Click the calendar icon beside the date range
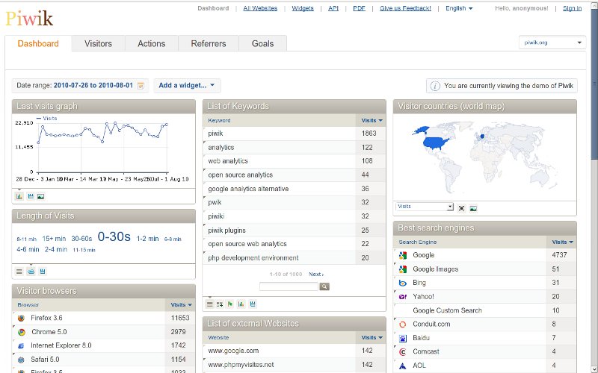 [x=141, y=86]
